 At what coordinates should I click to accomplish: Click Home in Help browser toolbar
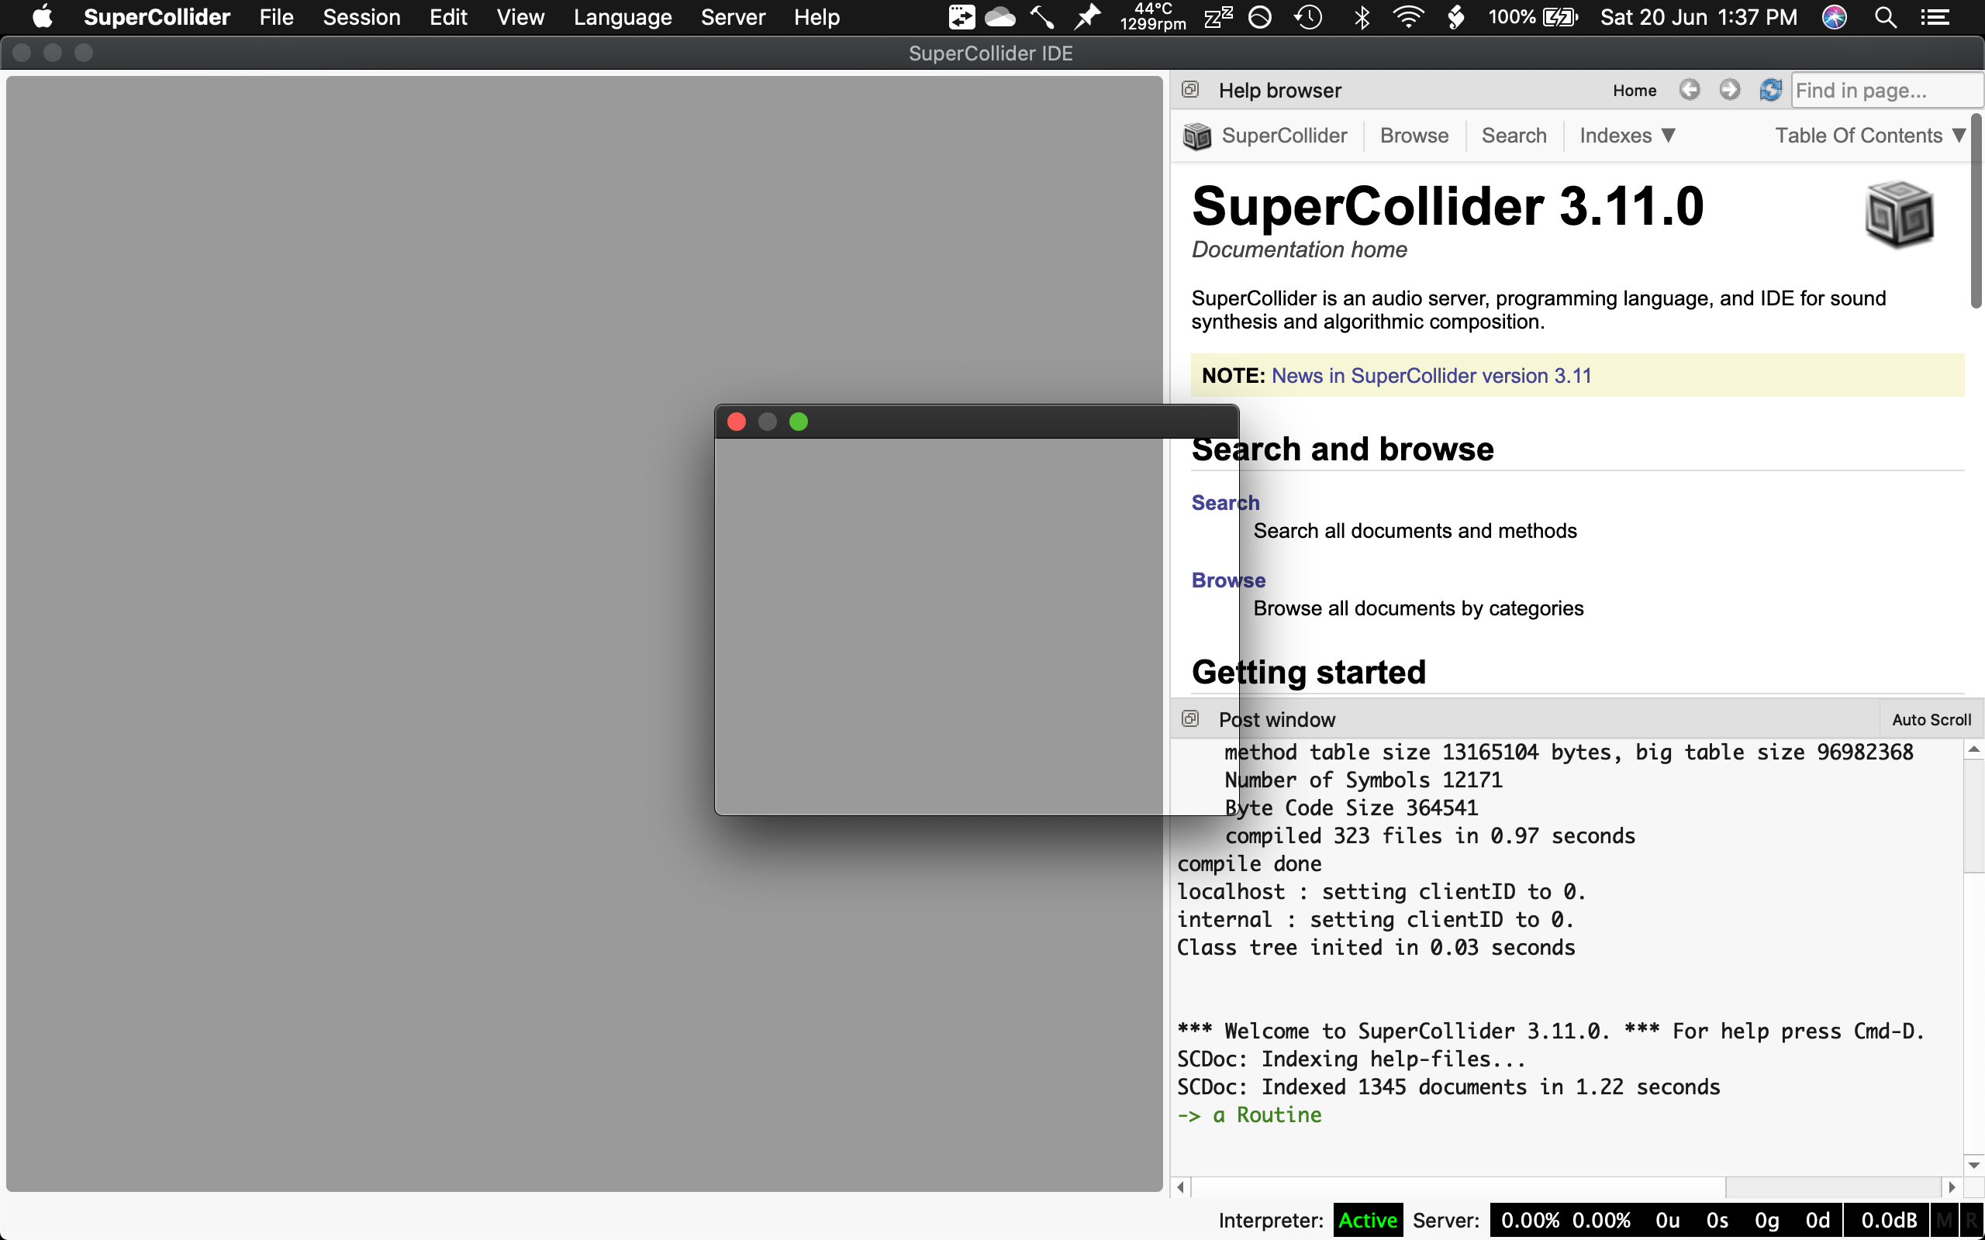(x=1635, y=90)
